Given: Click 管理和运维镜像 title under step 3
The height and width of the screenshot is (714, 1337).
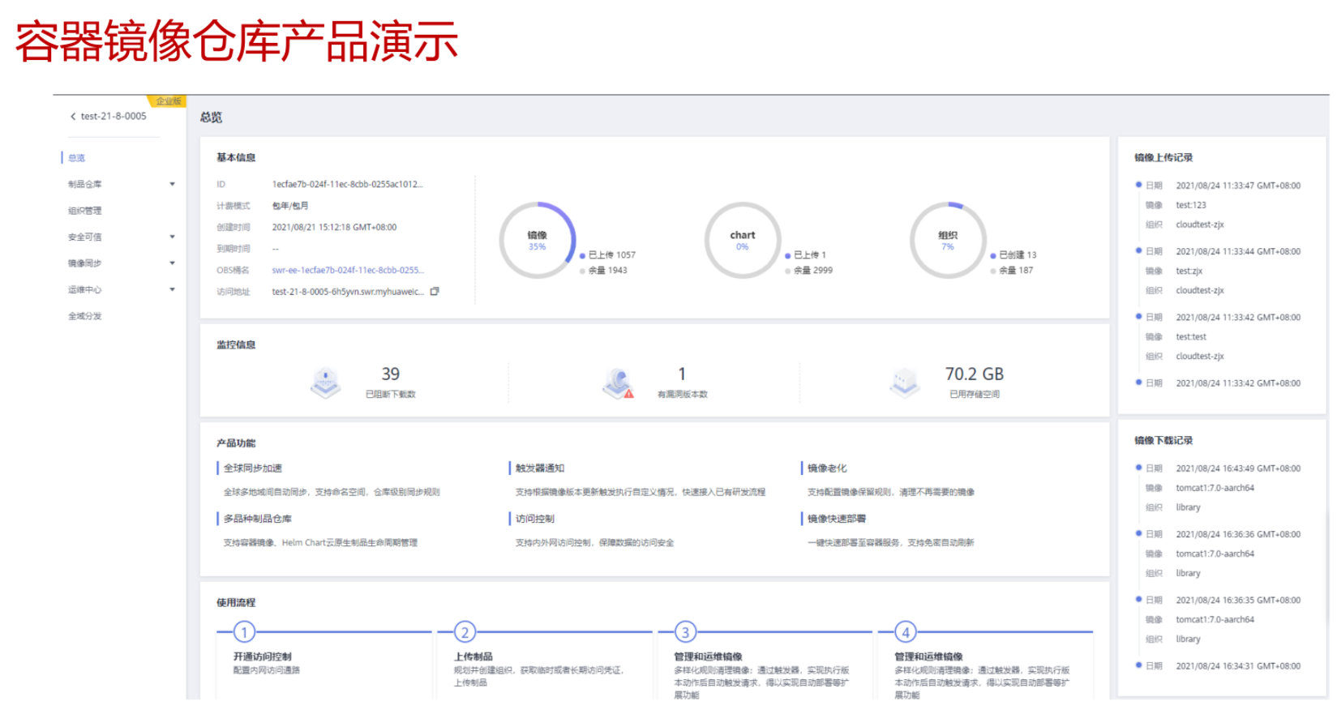Looking at the screenshot, I should coord(709,657).
